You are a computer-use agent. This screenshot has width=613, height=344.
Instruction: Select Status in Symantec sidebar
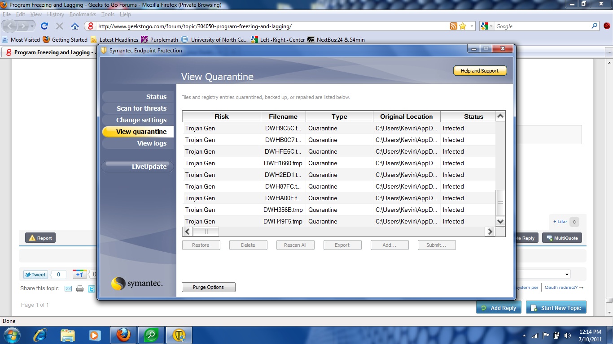[137, 97]
